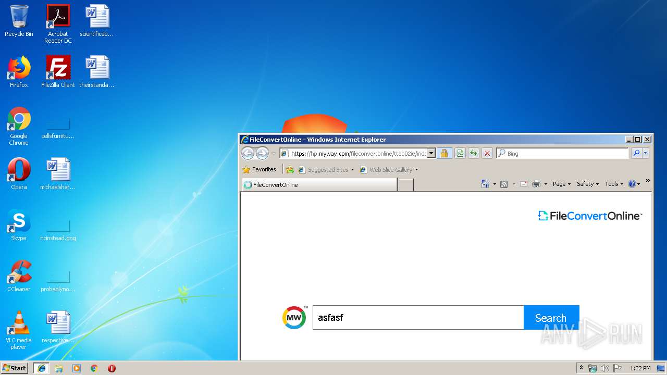The height and width of the screenshot is (375, 667).
Task: Click the FileConvertOnline logo
Action: pos(590,216)
